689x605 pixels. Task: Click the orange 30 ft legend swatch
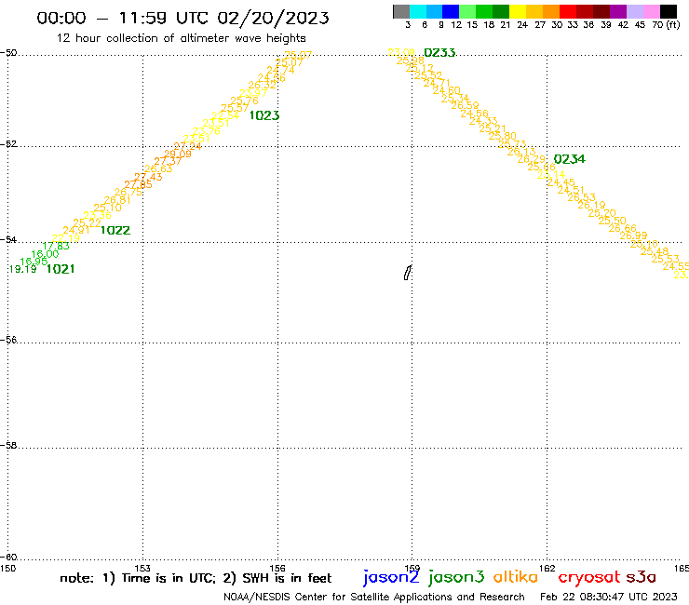pyautogui.click(x=551, y=11)
